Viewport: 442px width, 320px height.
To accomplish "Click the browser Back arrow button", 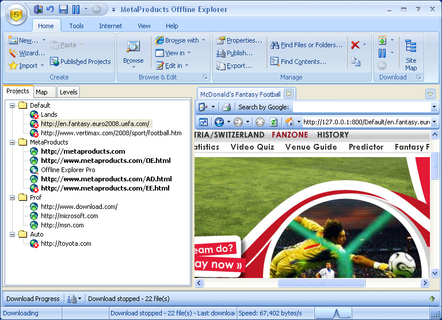I will 219,122.
